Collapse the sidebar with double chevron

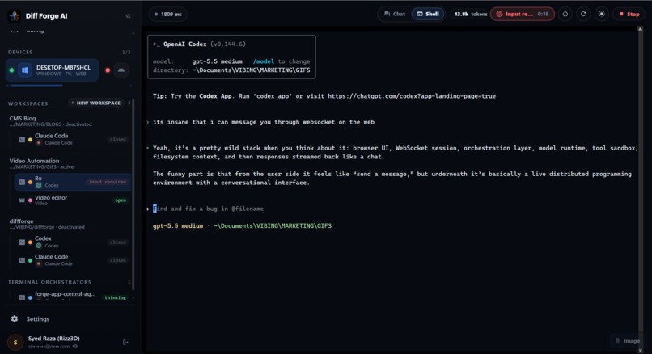128,16
